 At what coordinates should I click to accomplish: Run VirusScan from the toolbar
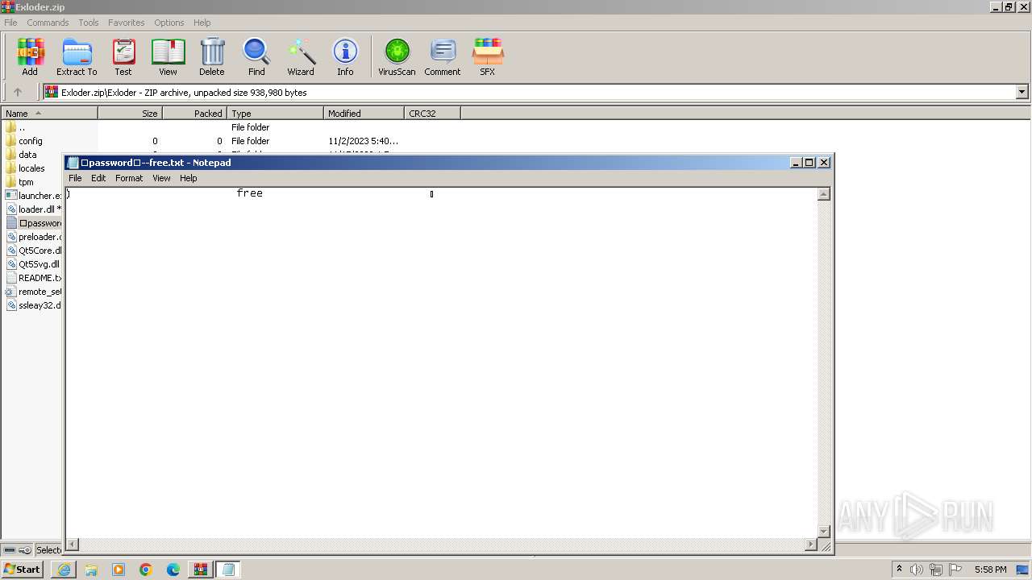tap(397, 57)
